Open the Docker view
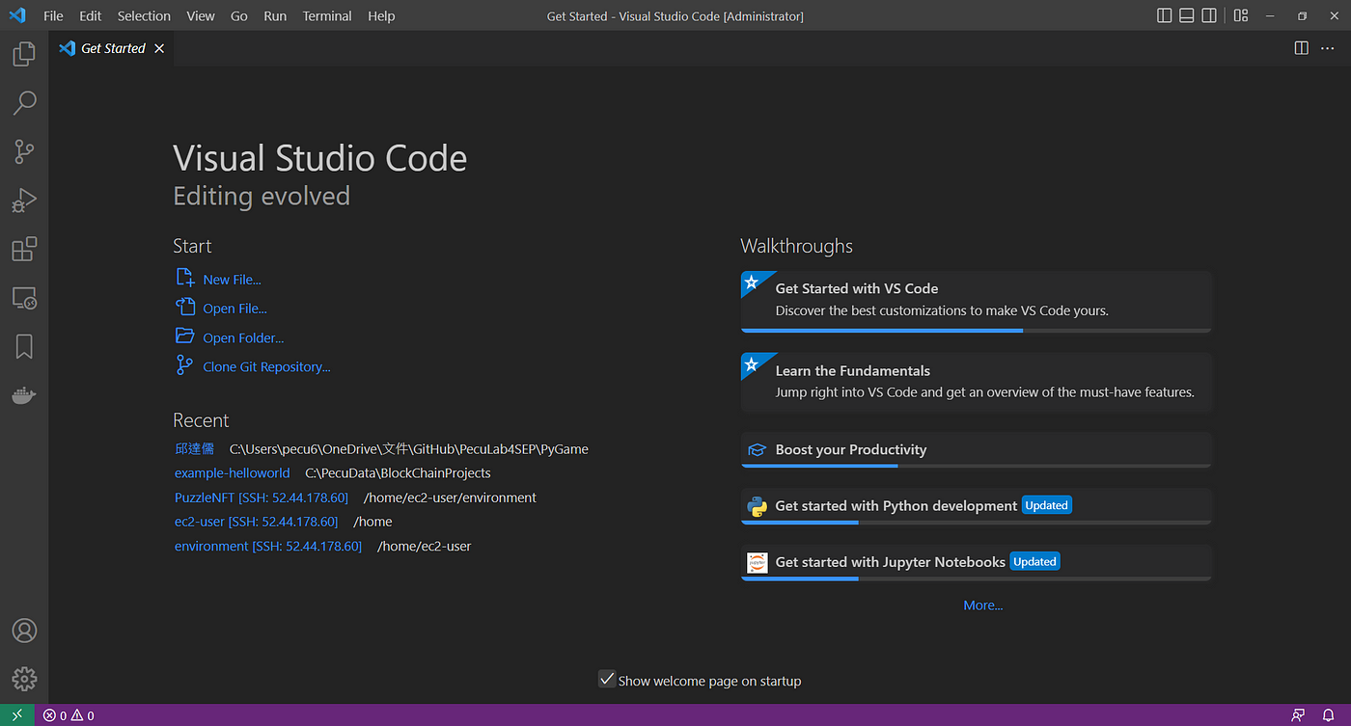 (x=24, y=395)
